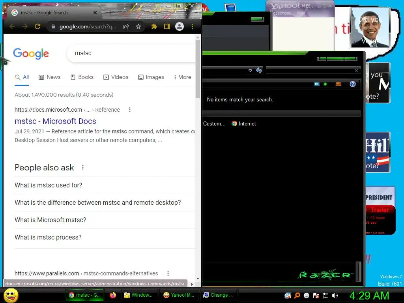The width and height of the screenshot is (404, 303).
Task: Click the orange magnifier tray icon
Action: point(297,296)
